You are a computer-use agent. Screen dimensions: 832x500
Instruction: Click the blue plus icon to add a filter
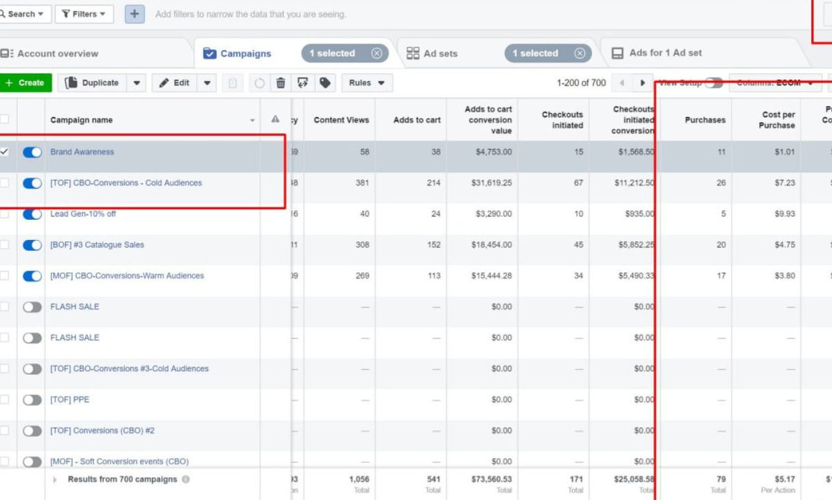click(133, 13)
